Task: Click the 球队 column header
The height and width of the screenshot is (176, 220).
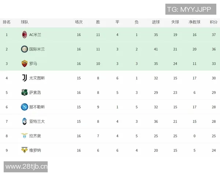Action: (x=25, y=22)
